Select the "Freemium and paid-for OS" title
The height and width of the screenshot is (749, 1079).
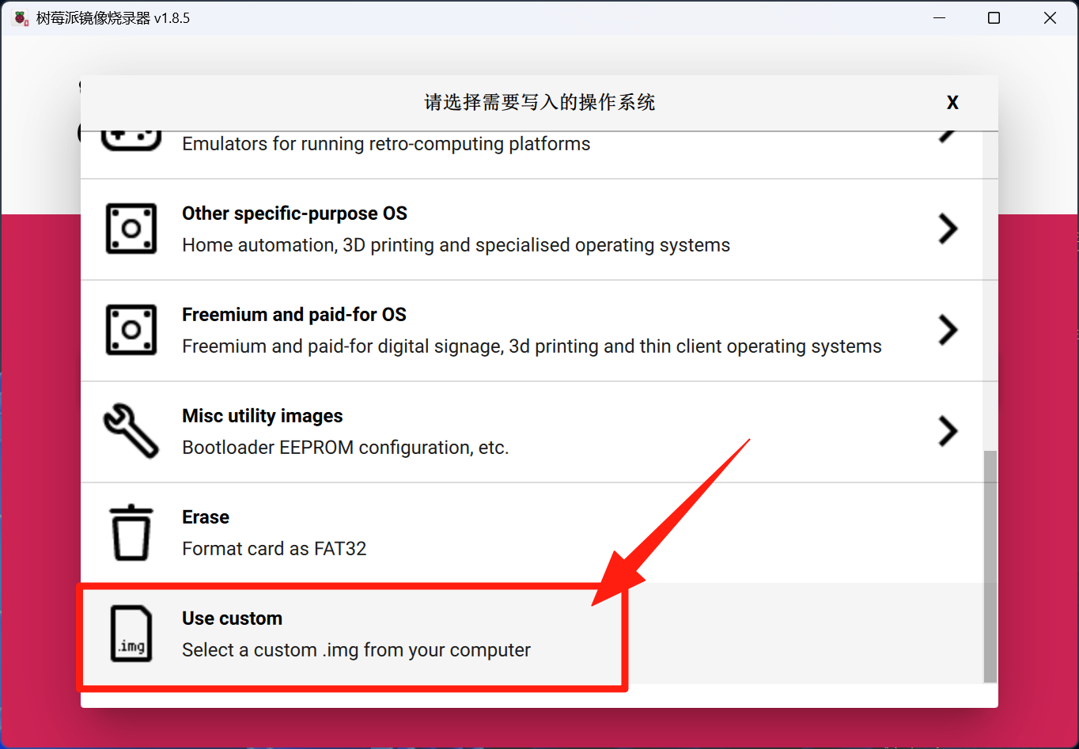[294, 315]
